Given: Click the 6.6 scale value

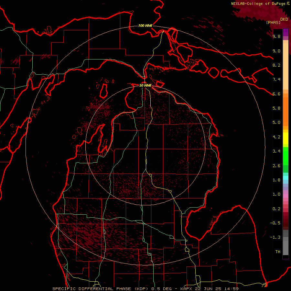Looking at the screenshot, I should coord(276,94).
